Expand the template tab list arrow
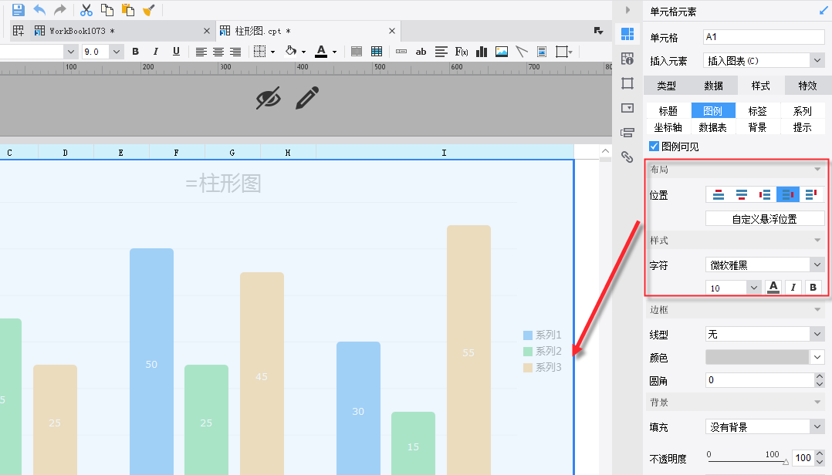This screenshot has height=475, width=832. pyautogui.click(x=599, y=31)
